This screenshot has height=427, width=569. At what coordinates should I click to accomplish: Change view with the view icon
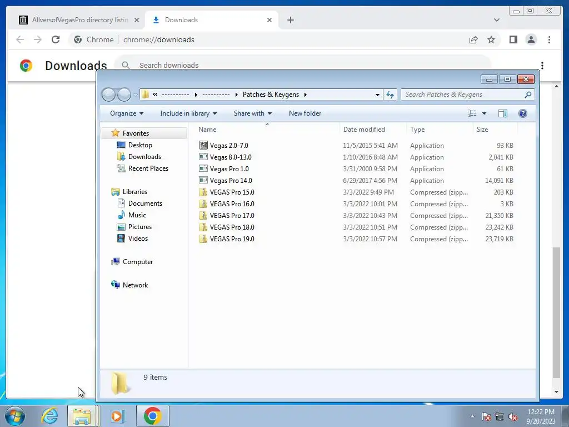pyautogui.click(x=472, y=113)
